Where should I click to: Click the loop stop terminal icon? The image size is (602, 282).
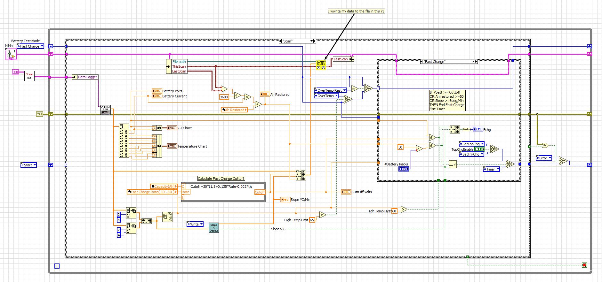pos(584,265)
